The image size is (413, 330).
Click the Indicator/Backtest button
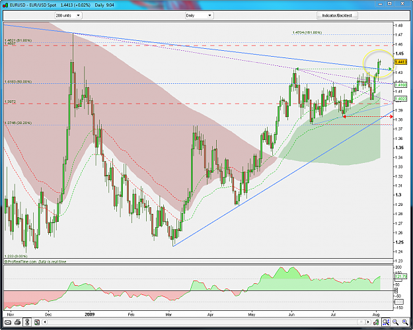point(337,16)
